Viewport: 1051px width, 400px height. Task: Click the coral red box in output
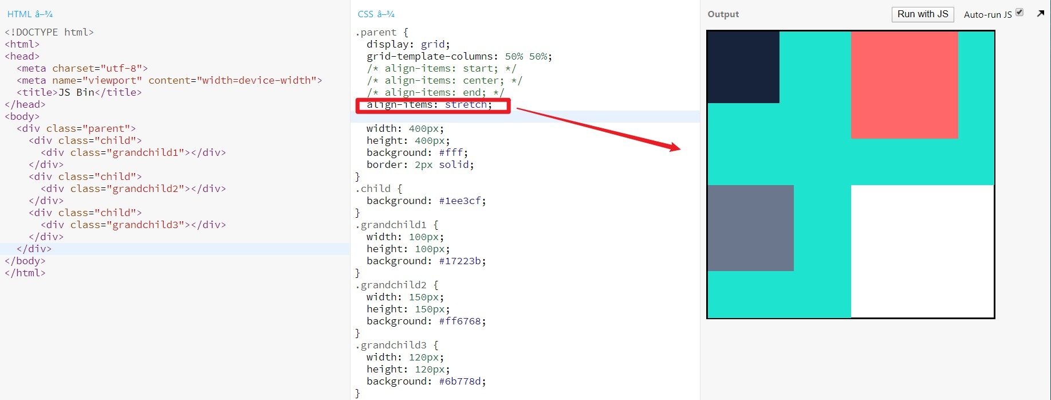pos(904,85)
